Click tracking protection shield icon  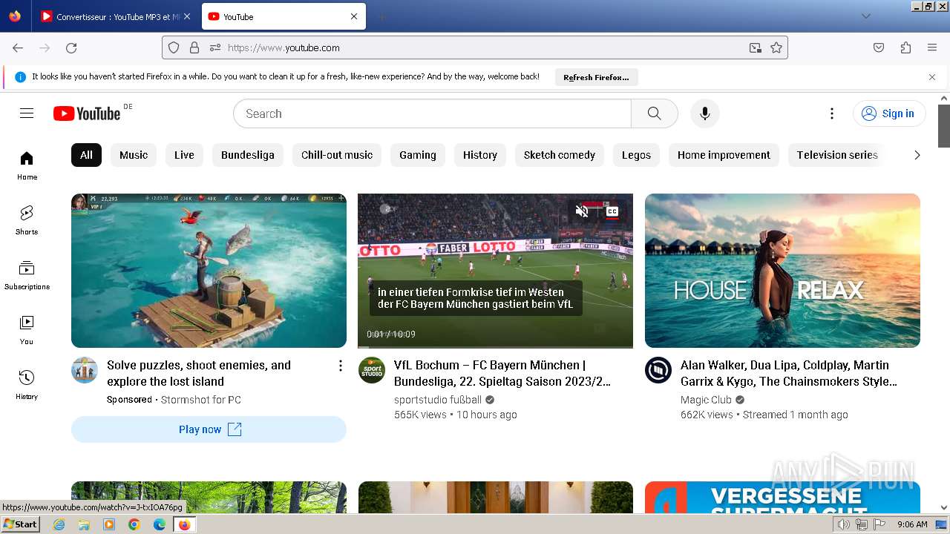(174, 47)
